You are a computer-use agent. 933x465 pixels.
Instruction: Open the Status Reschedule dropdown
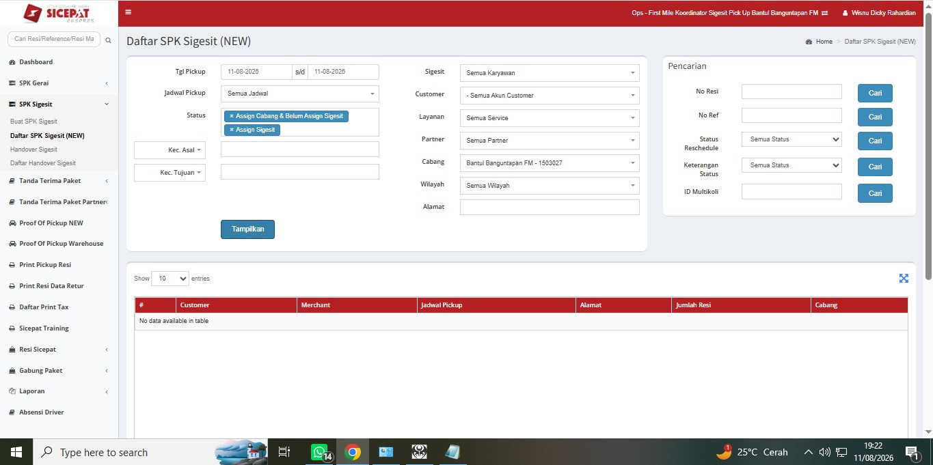pyautogui.click(x=792, y=139)
